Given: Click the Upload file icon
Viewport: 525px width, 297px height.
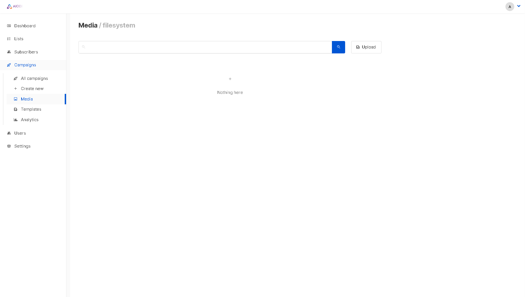Looking at the screenshot, I should tap(358, 47).
